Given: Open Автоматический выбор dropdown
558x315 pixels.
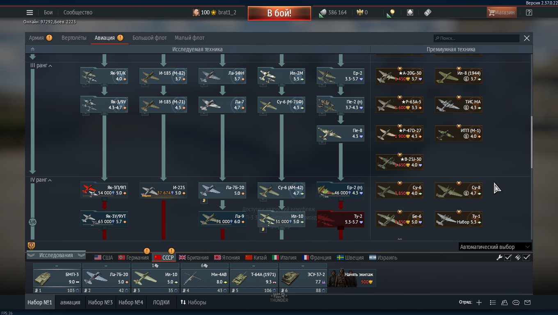Looking at the screenshot, I should (x=494, y=247).
